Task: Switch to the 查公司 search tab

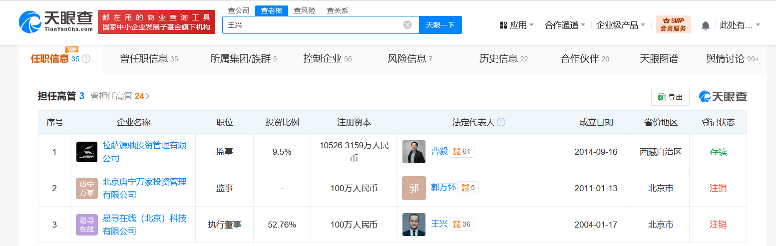Action: click(238, 10)
